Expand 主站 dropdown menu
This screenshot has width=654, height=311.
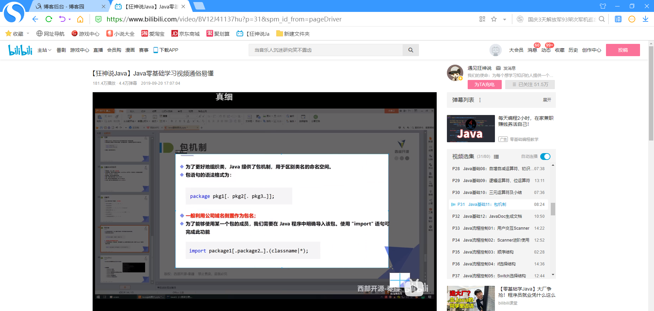(x=44, y=50)
